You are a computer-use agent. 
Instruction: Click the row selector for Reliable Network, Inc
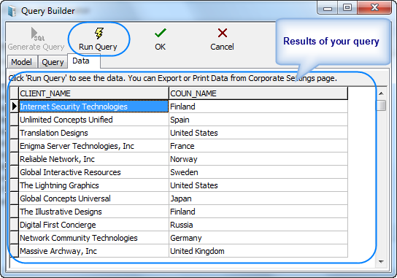click(x=14, y=159)
